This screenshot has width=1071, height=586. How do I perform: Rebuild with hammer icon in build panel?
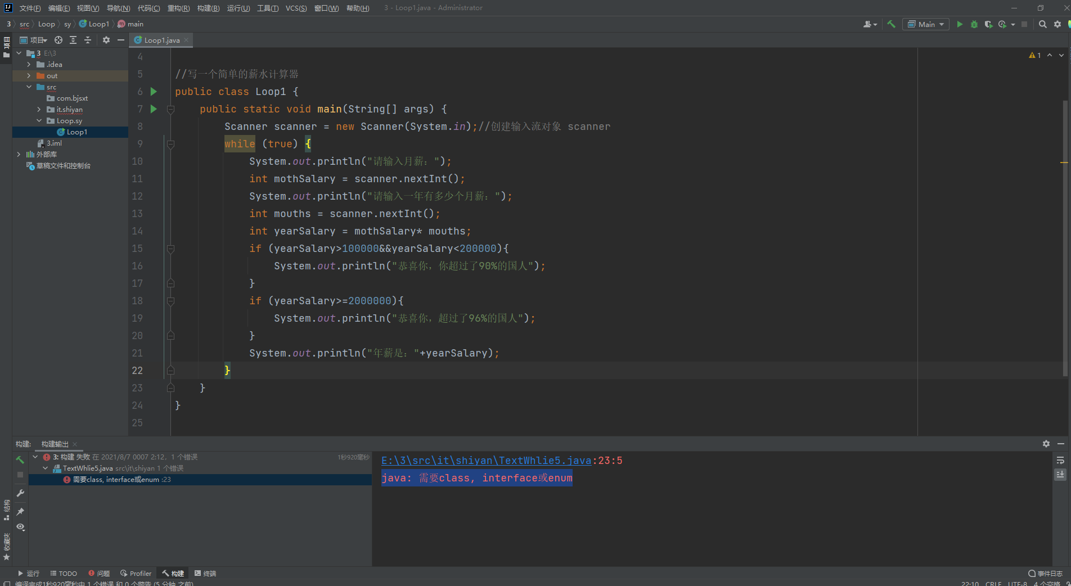tap(20, 460)
